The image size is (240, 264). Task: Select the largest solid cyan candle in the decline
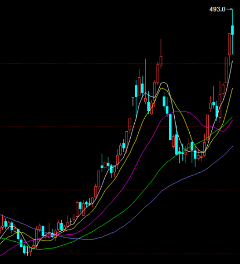pyautogui.click(x=170, y=127)
